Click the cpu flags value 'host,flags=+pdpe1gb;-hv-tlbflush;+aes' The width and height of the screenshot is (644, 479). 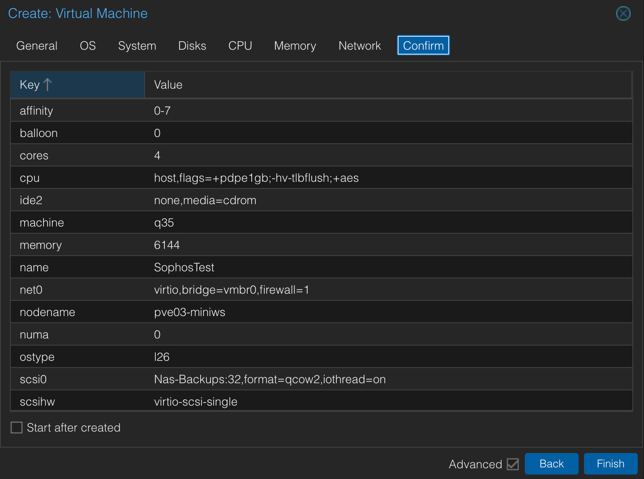point(256,178)
